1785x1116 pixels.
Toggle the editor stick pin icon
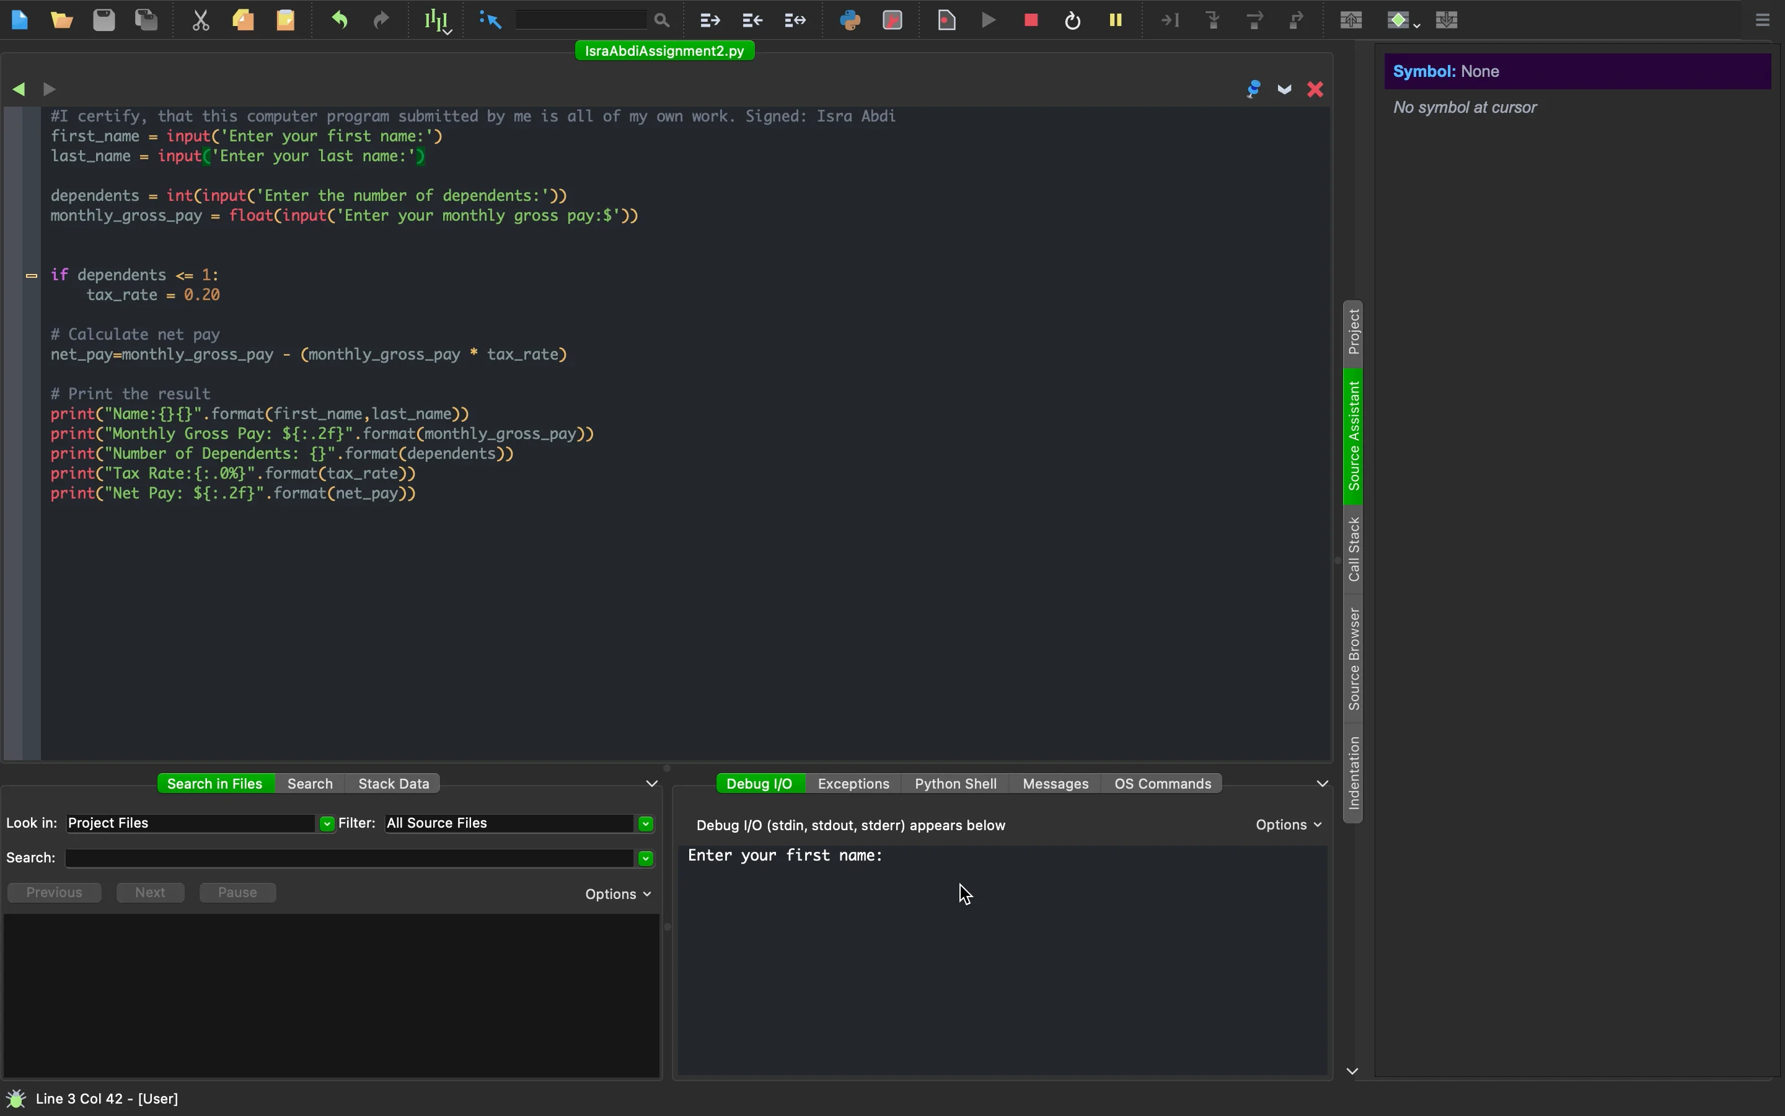1253,89
